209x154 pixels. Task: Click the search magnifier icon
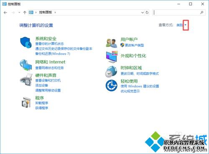click(201, 12)
